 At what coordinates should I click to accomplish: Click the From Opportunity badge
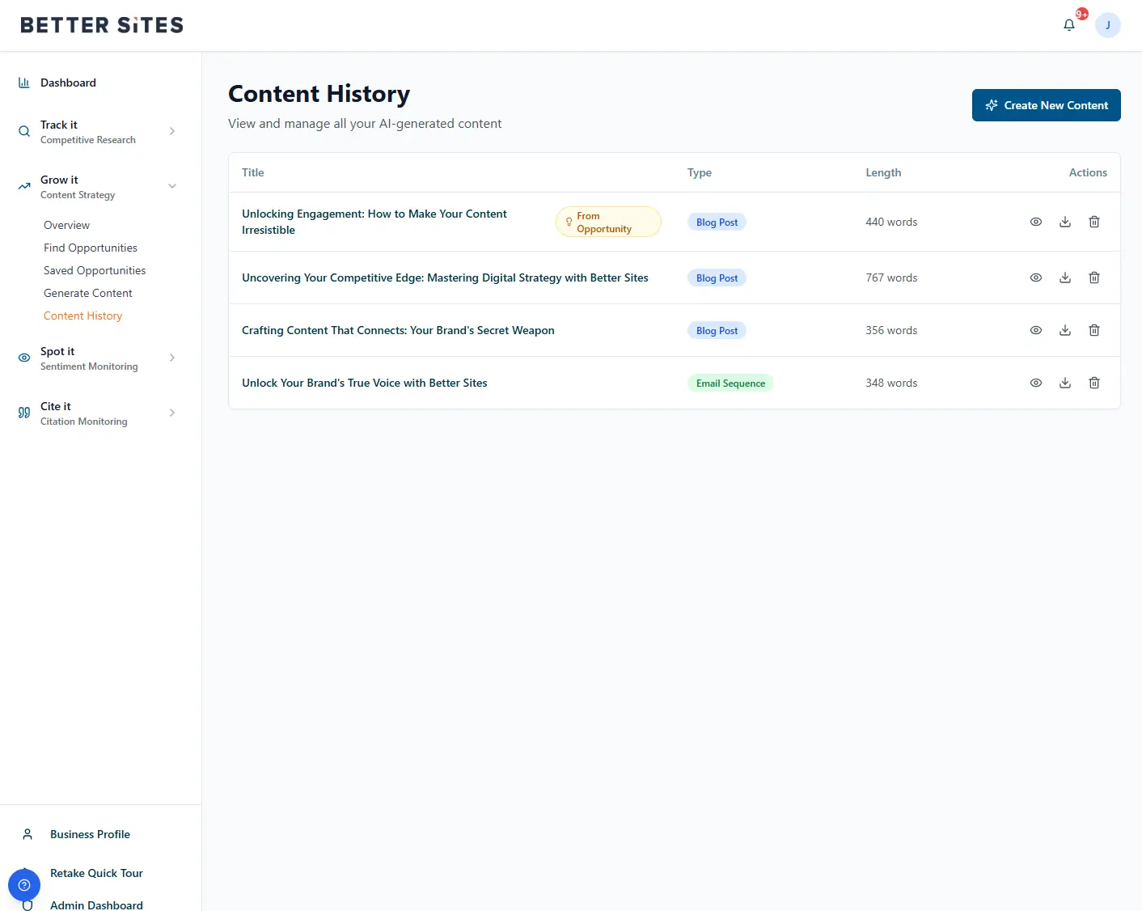[608, 222]
